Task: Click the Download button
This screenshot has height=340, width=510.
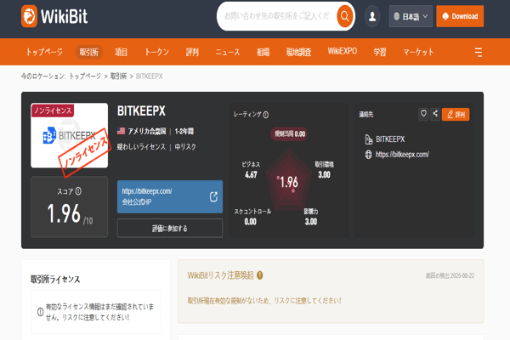Action: [460, 16]
